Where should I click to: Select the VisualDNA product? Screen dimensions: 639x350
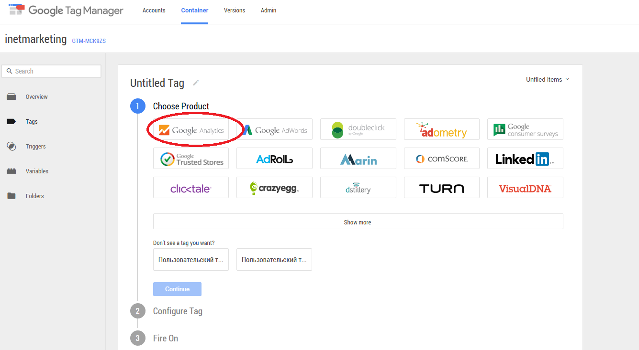point(525,188)
